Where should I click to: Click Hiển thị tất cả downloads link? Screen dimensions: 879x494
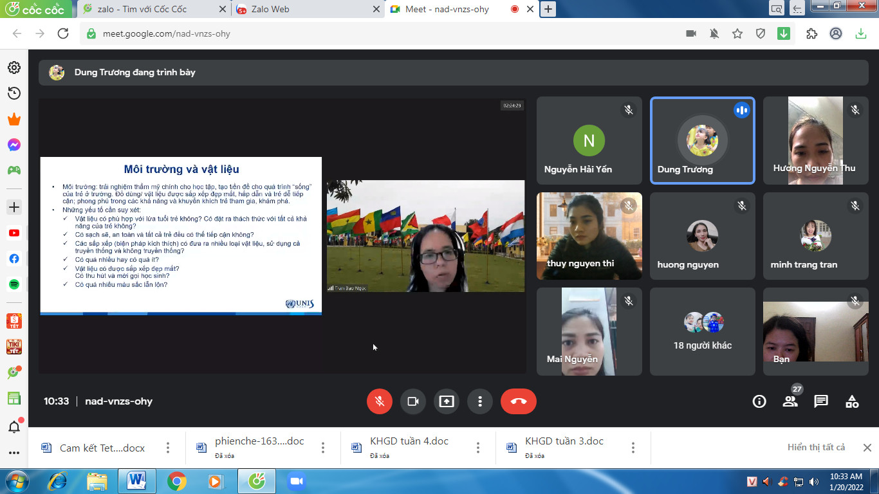pyautogui.click(x=816, y=447)
